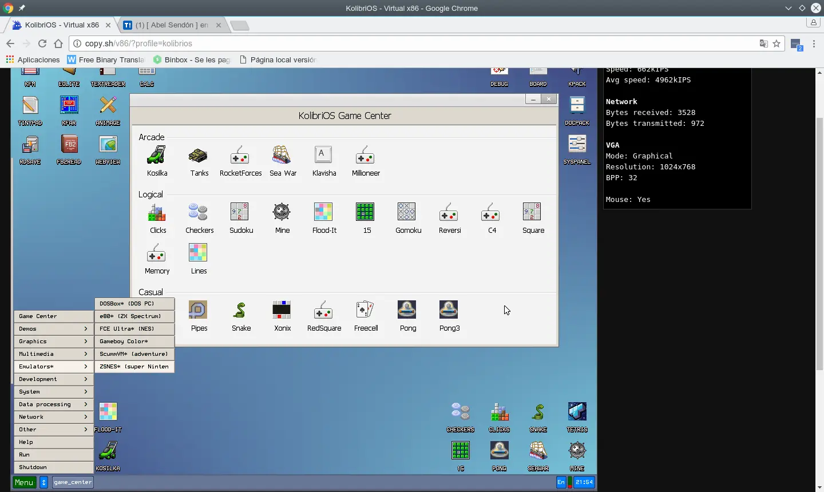
Task: Select Run in the start menu
Action: click(x=54, y=455)
